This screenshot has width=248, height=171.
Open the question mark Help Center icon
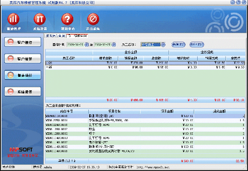pyautogui.click(x=67, y=19)
